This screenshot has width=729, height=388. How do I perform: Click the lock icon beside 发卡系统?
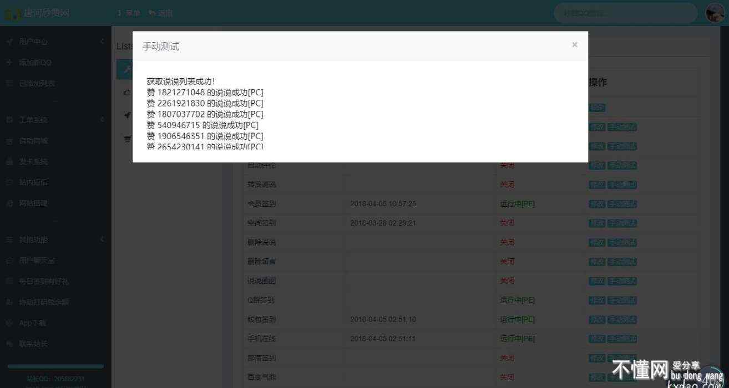click(9, 162)
